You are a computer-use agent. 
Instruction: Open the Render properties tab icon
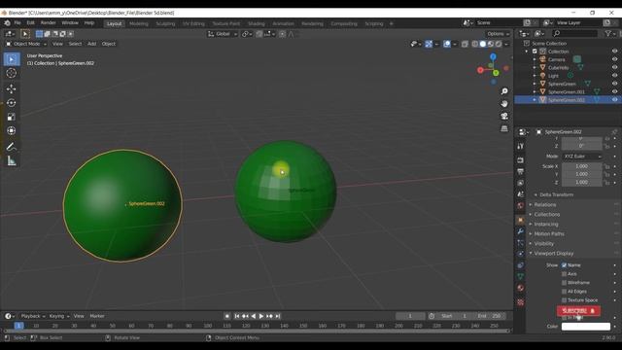coord(521,159)
